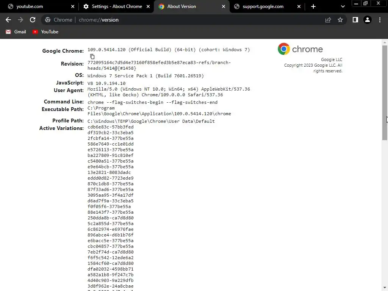Viewport: 388px width, 291px height.
Task: Open the Chrome three-dot menu
Action: 380,20
